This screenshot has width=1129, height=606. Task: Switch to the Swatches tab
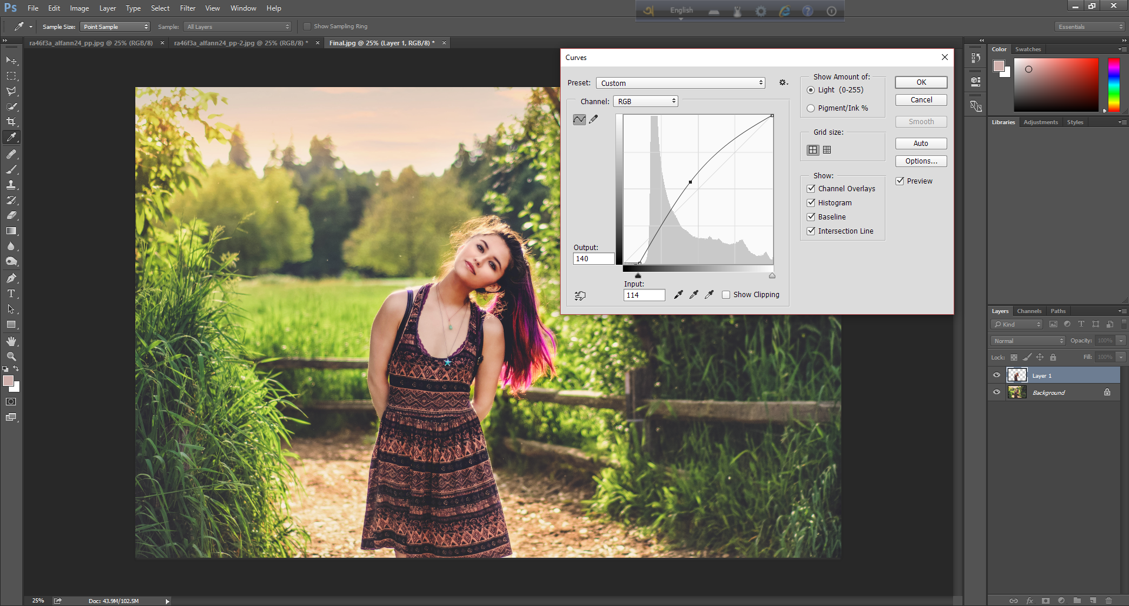tap(1028, 49)
